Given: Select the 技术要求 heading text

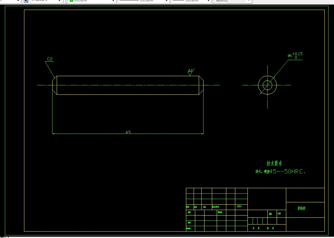Looking at the screenshot, I should pos(274,163).
